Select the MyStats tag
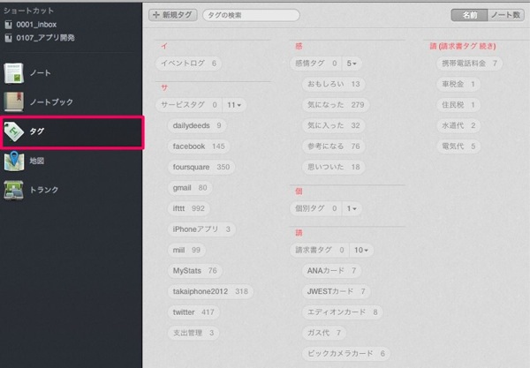The height and width of the screenshot is (368, 530). tap(195, 271)
